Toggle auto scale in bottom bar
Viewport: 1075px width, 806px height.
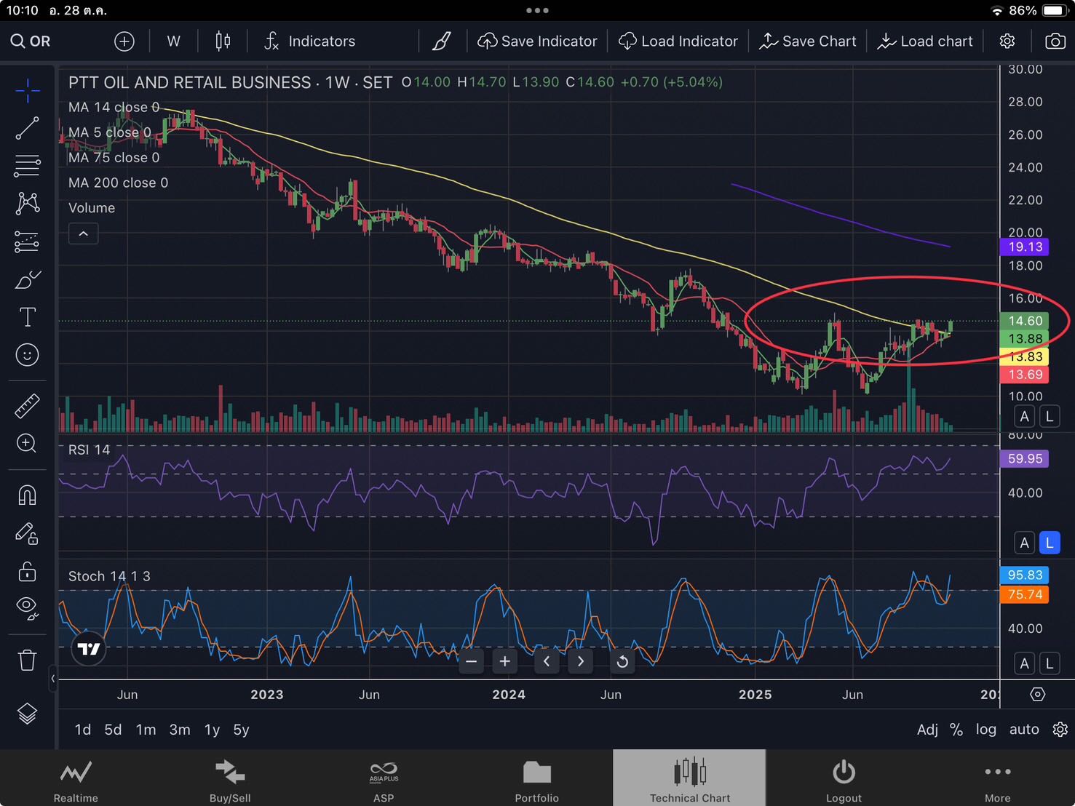[1024, 730]
